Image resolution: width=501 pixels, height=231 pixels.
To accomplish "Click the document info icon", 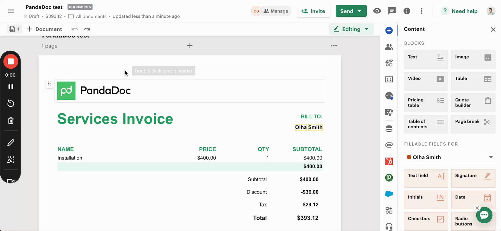I will (407, 11).
